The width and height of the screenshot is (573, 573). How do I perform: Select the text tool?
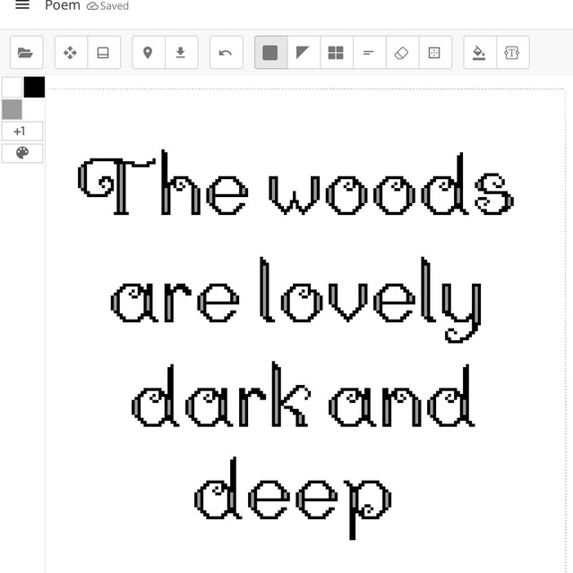click(513, 53)
